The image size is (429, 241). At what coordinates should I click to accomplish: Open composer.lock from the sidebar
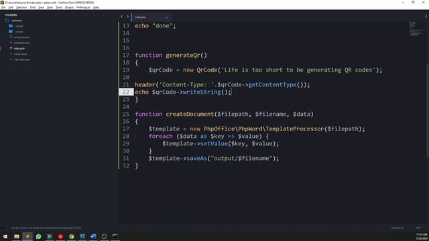21,43
